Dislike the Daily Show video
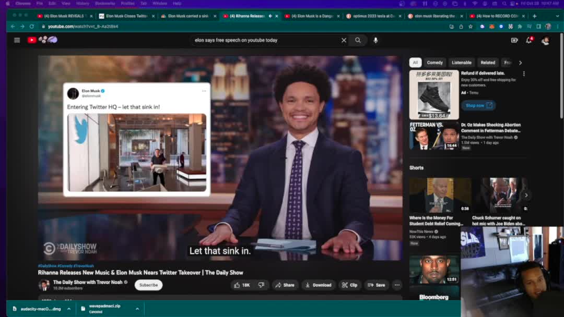The height and width of the screenshot is (317, 564). coord(262,285)
